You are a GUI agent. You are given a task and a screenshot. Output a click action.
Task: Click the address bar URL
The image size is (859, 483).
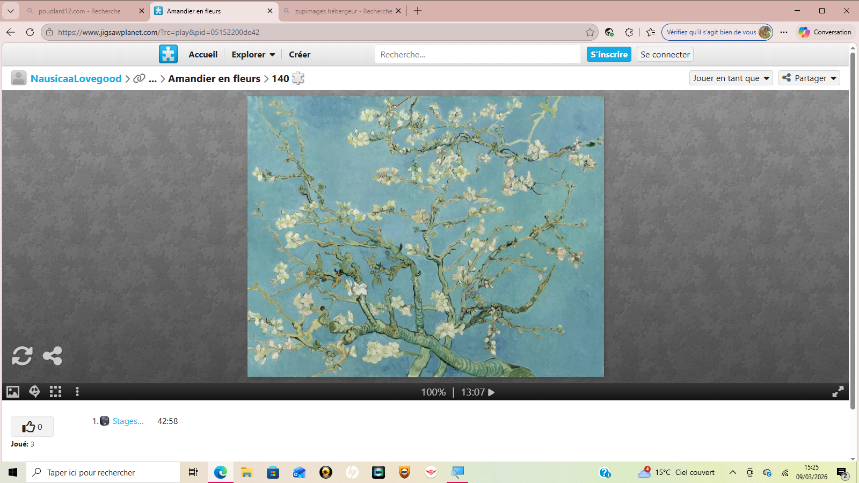click(159, 32)
